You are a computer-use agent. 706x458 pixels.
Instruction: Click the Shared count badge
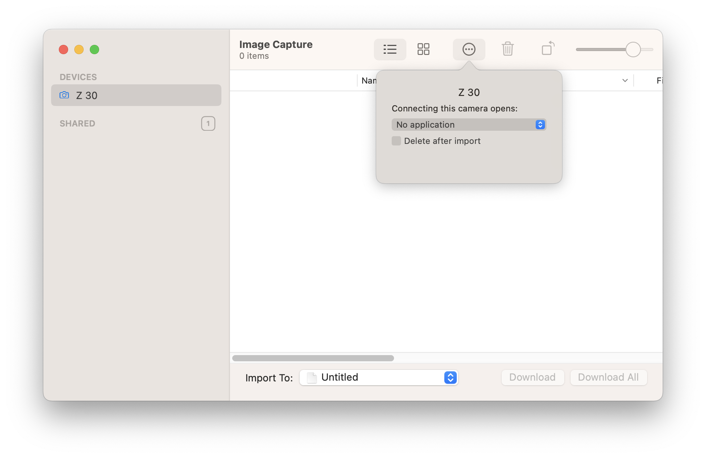tap(208, 123)
